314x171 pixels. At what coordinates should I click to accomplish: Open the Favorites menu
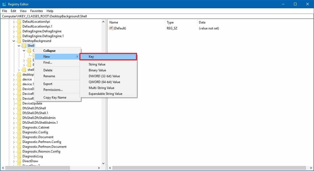36,11
